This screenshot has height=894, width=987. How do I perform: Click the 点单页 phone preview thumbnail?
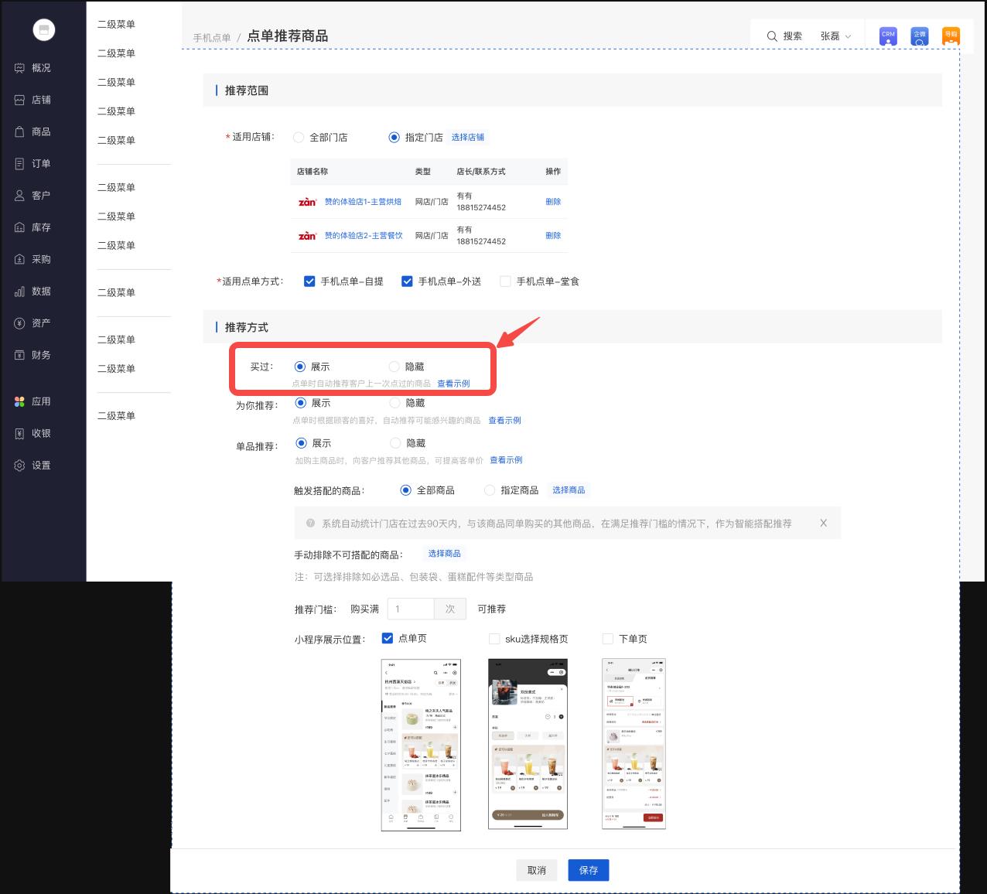tap(421, 745)
